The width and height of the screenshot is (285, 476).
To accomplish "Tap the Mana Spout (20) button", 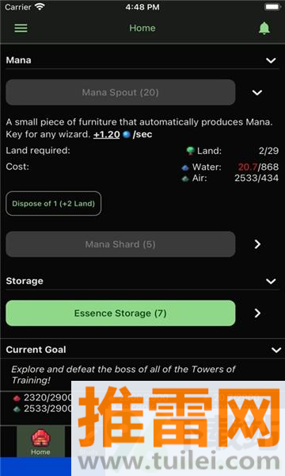I will click(120, 92).
